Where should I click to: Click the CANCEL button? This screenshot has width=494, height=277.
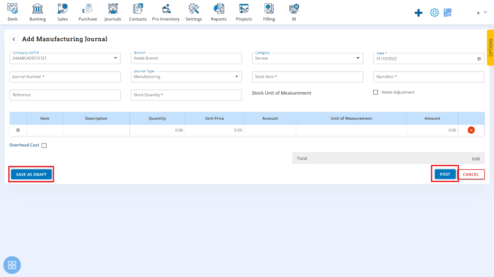471,174
